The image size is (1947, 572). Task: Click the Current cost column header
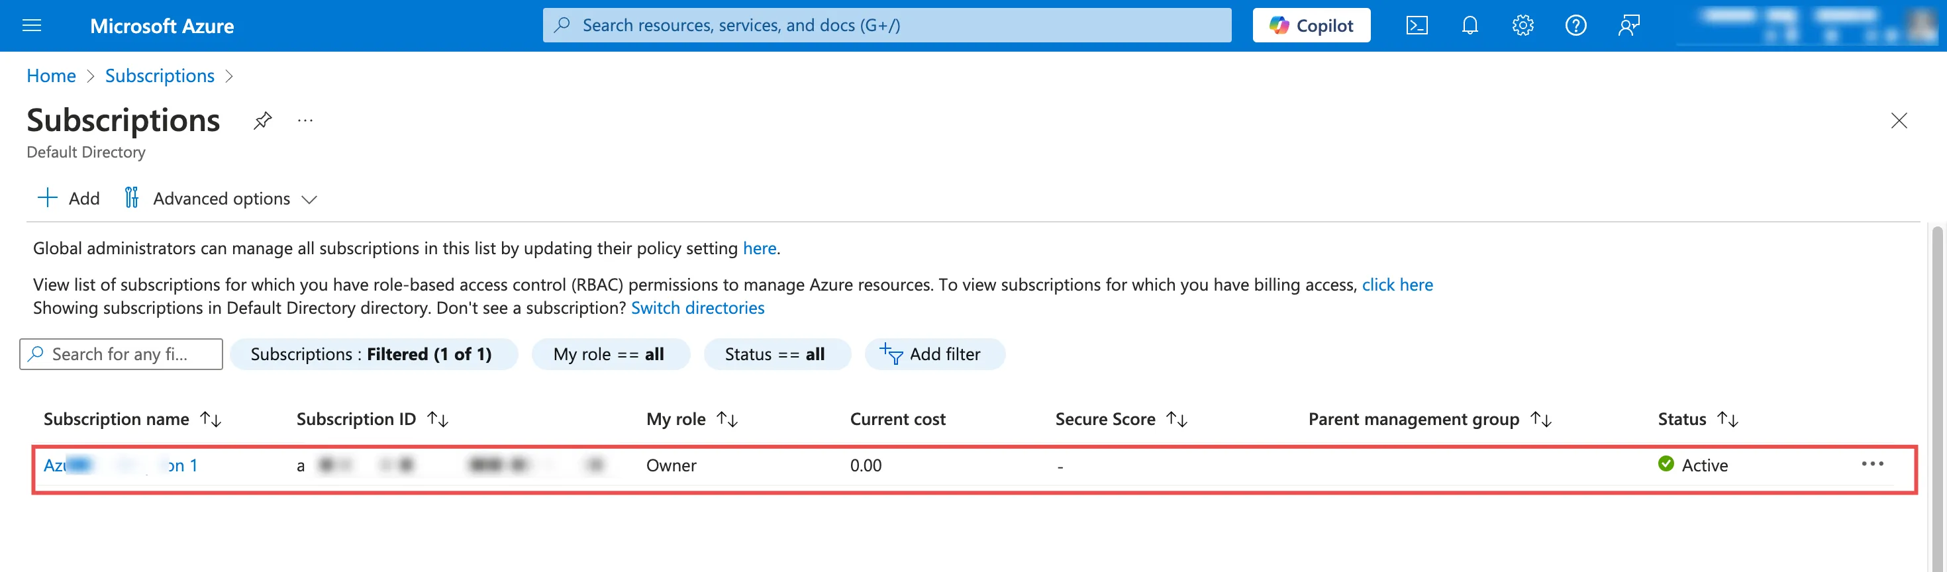tap(897, 418)
